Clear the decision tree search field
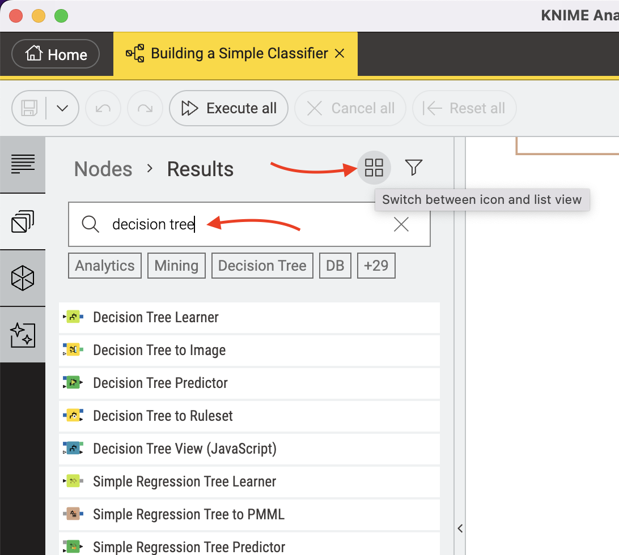The image size is (619, 555). (401, 224)
